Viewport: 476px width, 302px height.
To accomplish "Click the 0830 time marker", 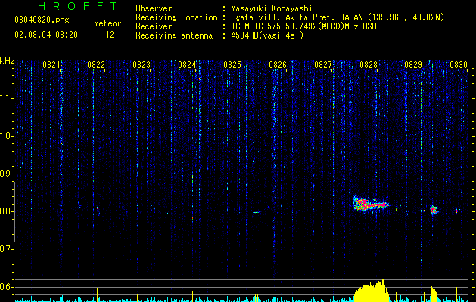I will tap(459, 64).
